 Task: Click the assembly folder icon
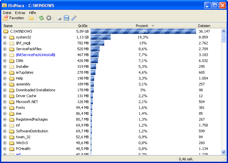pos(12,84)
